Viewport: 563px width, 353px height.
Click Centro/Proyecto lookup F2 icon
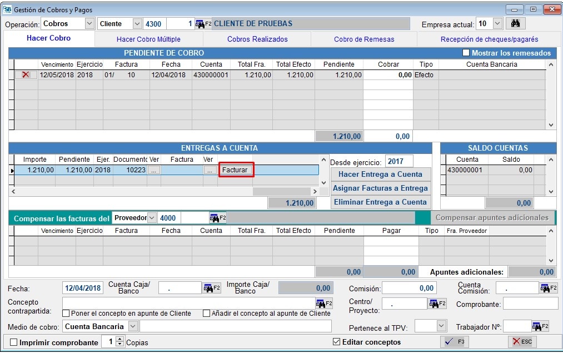[x=437, y=304]
